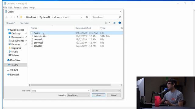This screenshot has height=109, width=195.
Task: Click the Captures folder icon
Action: click(9, 48)
